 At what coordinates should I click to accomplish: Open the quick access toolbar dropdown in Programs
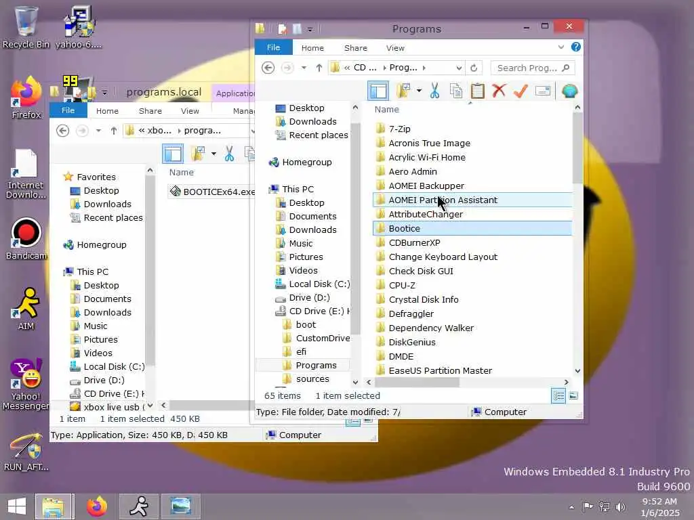(x=310, y=30)
